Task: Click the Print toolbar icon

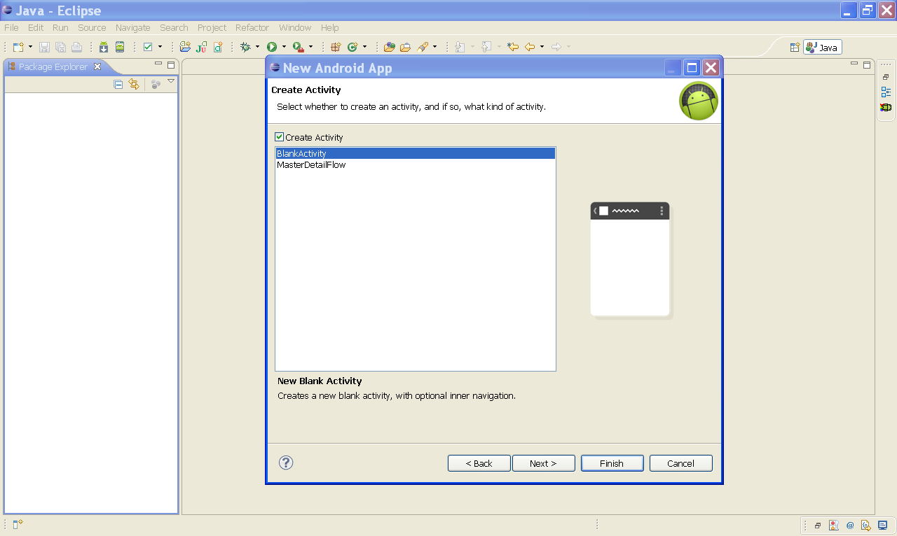Action: coord(76,47)
